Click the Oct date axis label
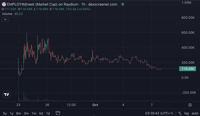The height and width of the screenshot is (116, 200). [x=95, y=105]
